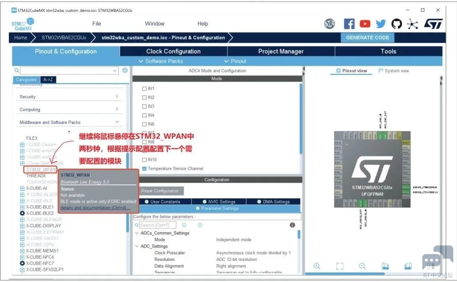Click the horizontal scrollbar under the pinout view
The width and height of the screenshot is (457, 282).
point(345,274)
